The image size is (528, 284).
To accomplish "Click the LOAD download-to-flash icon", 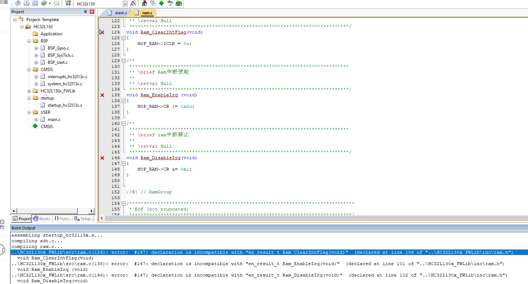I will (68, 4).
